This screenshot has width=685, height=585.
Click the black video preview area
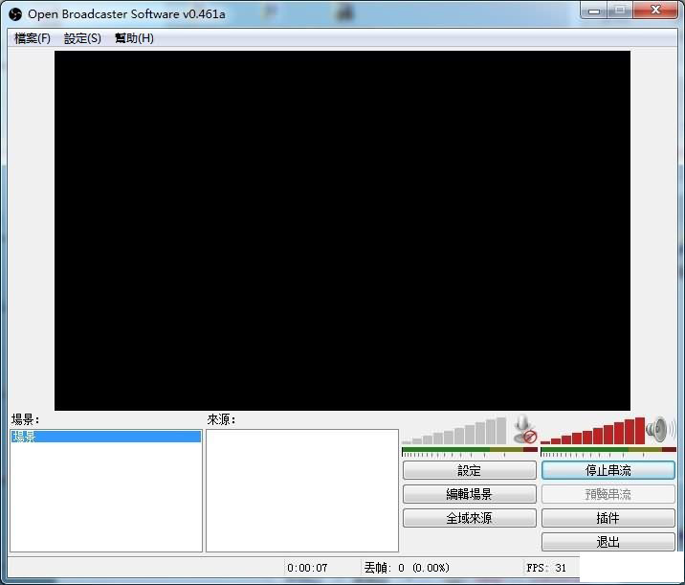click(342, 231)
